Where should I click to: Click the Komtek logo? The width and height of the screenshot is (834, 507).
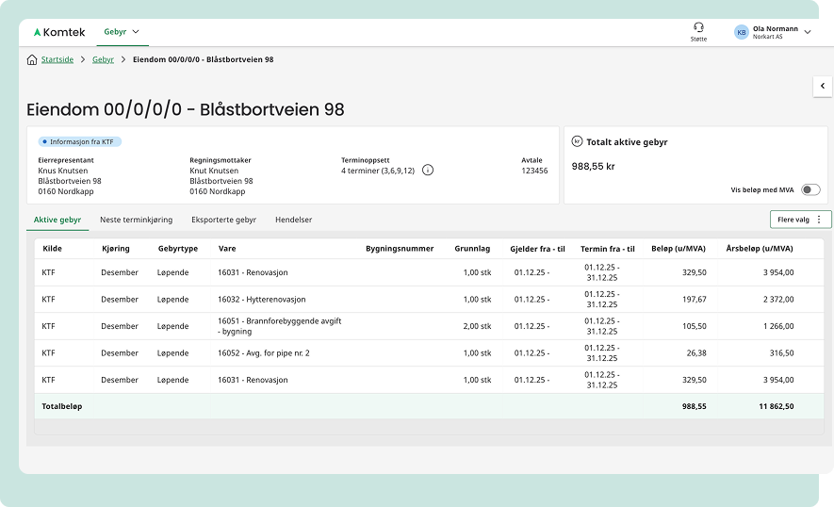58,32
